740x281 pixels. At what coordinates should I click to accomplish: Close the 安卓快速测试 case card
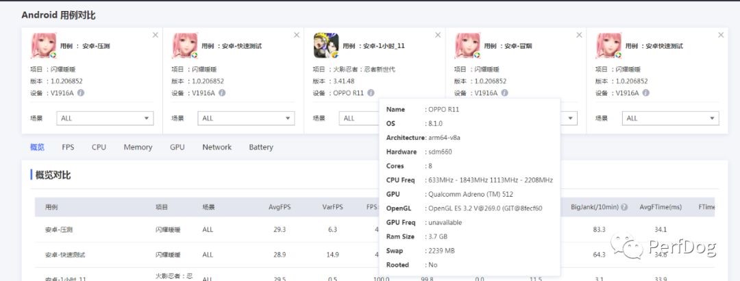coord(721,35)
